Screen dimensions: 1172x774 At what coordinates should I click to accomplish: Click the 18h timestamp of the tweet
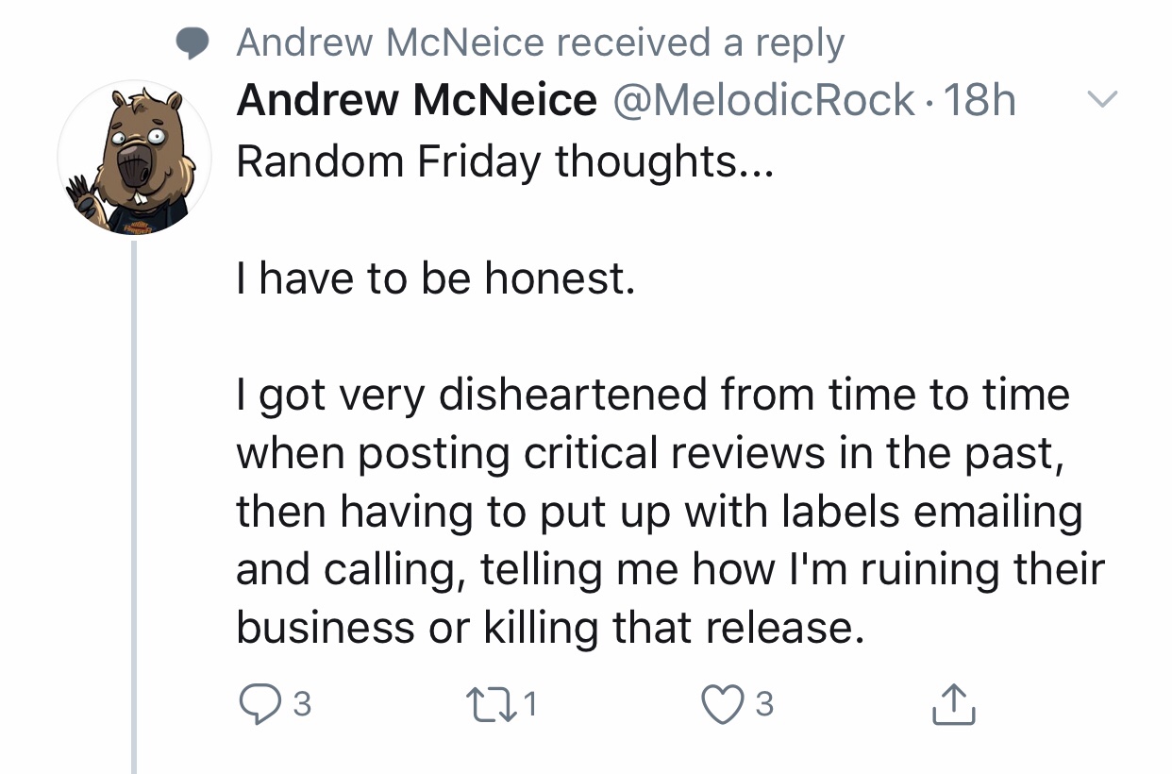979,100
